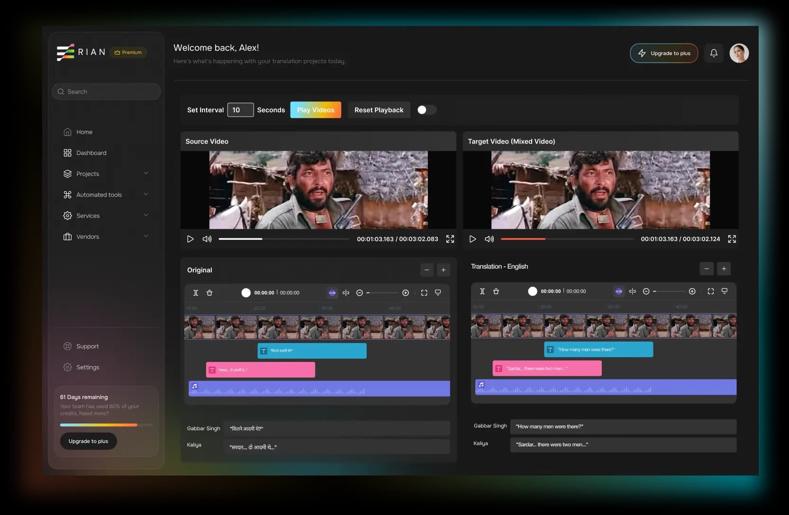Click record circle in Translation timeline

pos(533,291)
